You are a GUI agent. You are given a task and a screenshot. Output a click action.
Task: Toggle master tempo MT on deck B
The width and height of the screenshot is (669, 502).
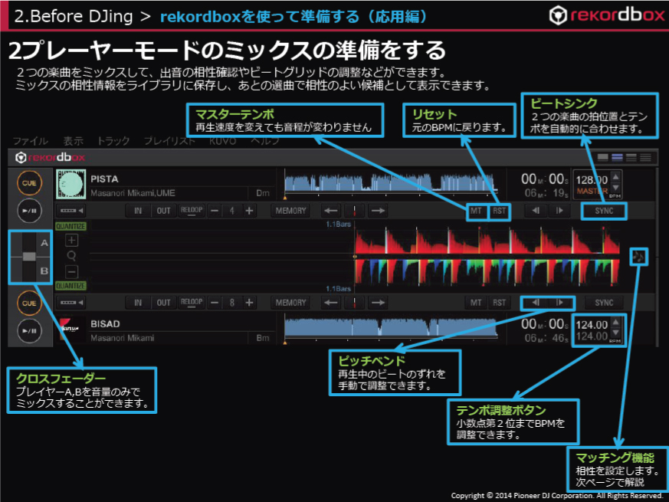[x=476, y=303]
